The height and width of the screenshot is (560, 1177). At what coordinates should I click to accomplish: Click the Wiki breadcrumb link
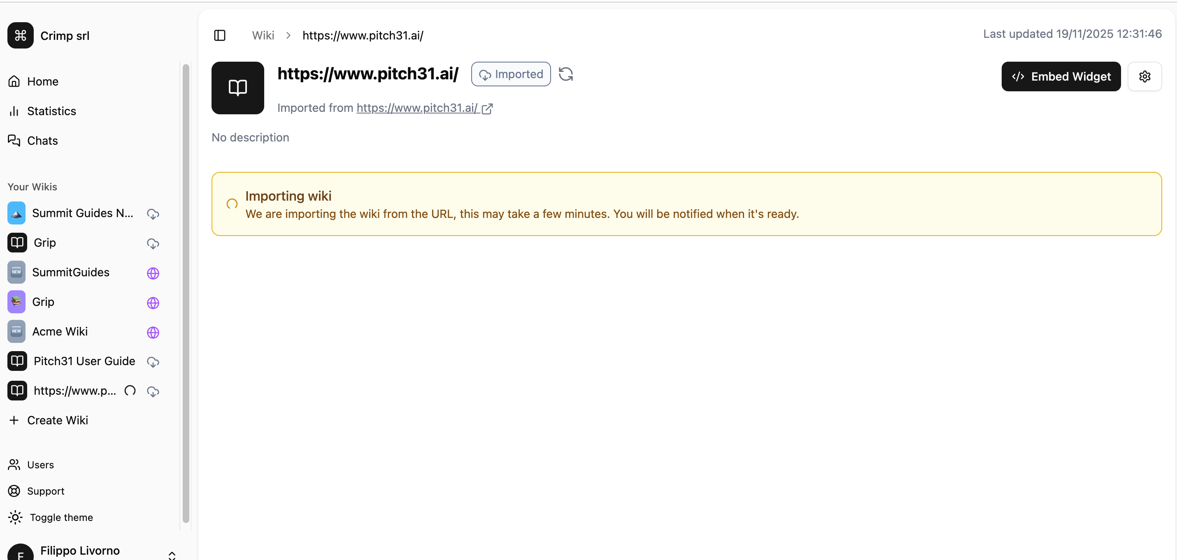pyautogui.click(x=263, y=35)
